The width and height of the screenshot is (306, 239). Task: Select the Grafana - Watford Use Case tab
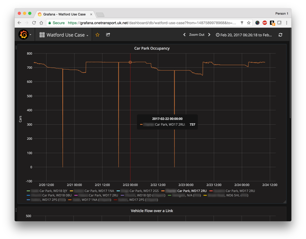coord(65,14)
